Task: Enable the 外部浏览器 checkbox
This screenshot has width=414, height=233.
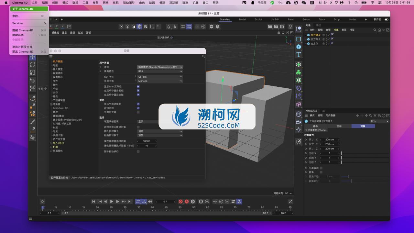Action: pyautogui.click(x=138, y=112)
